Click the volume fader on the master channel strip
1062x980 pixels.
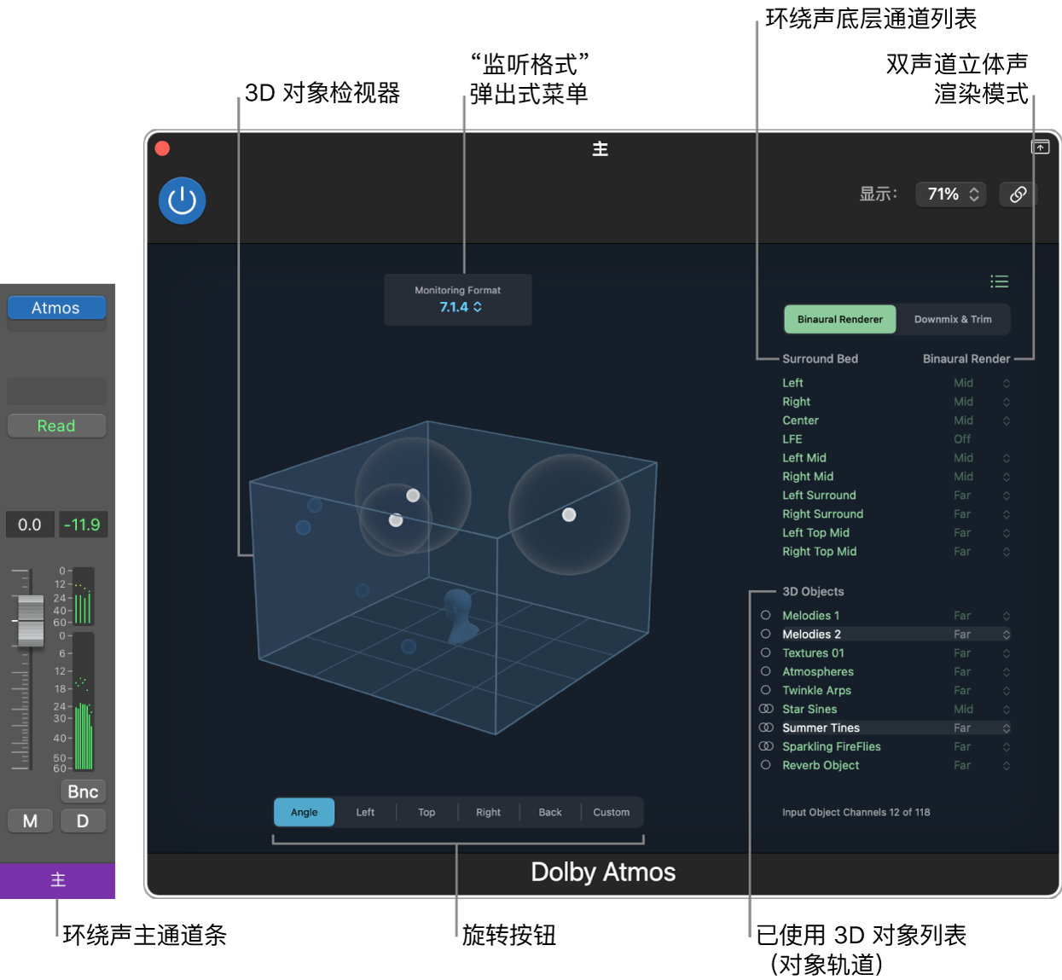(31, 619)
